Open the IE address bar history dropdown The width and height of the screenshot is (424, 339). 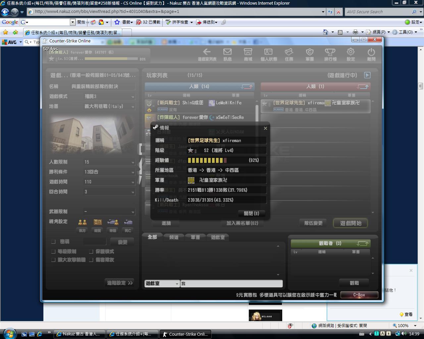pos(323,12)
